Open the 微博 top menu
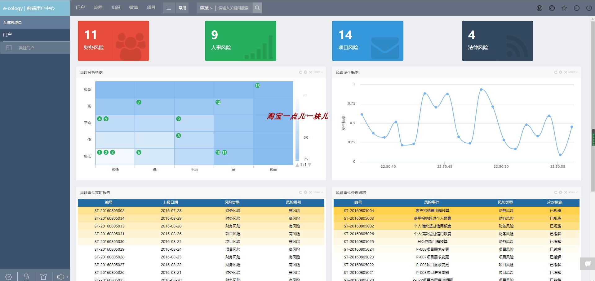The image size is (595, 281). pyautogui.click(x=133, y=7)
